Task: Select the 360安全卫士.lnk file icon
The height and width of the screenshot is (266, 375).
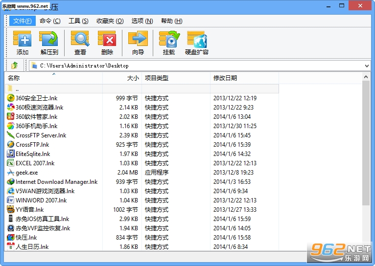Action: click(10, 98)
